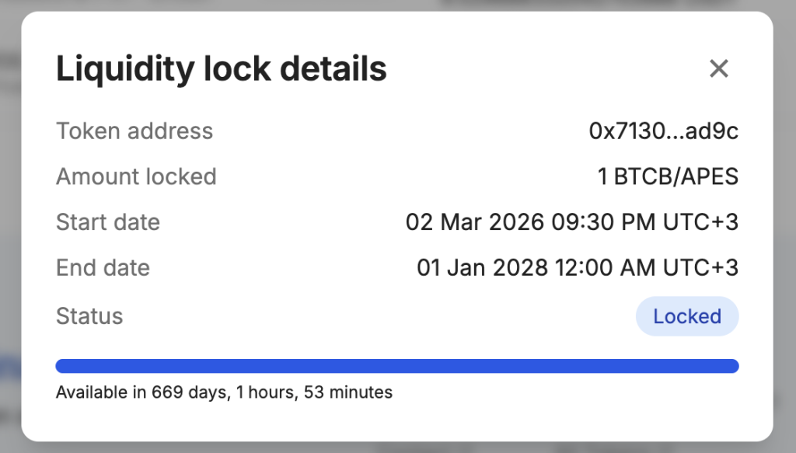Screen dimensions: 796x453
Task: Click UTC+3 timezone in Start date row
Action: coord(700,222)
